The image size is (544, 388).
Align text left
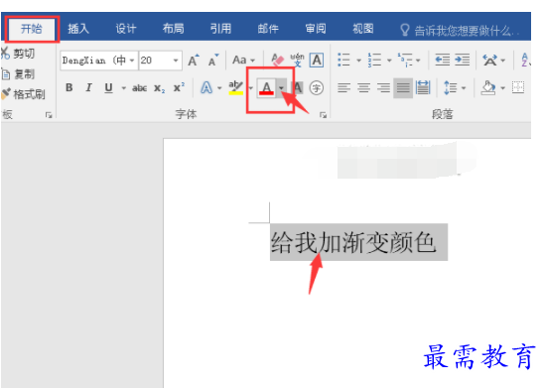[x=343, y=87]
